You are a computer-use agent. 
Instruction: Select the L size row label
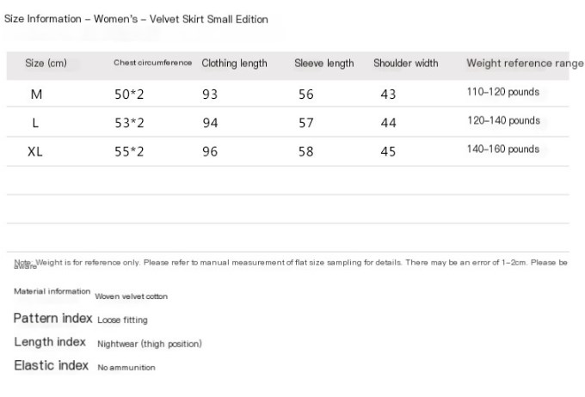(35, 123)
